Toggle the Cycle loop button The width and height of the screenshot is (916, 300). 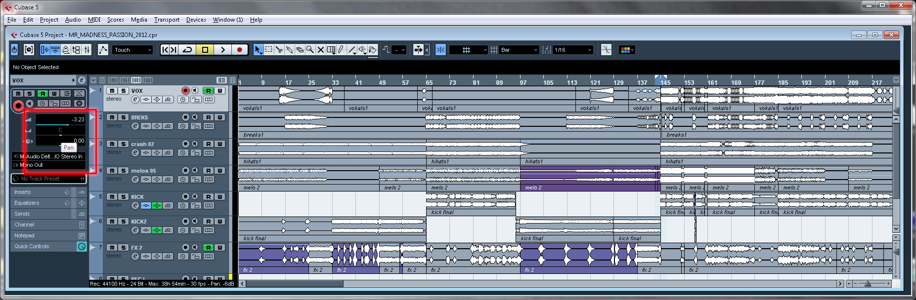point(187,50)
